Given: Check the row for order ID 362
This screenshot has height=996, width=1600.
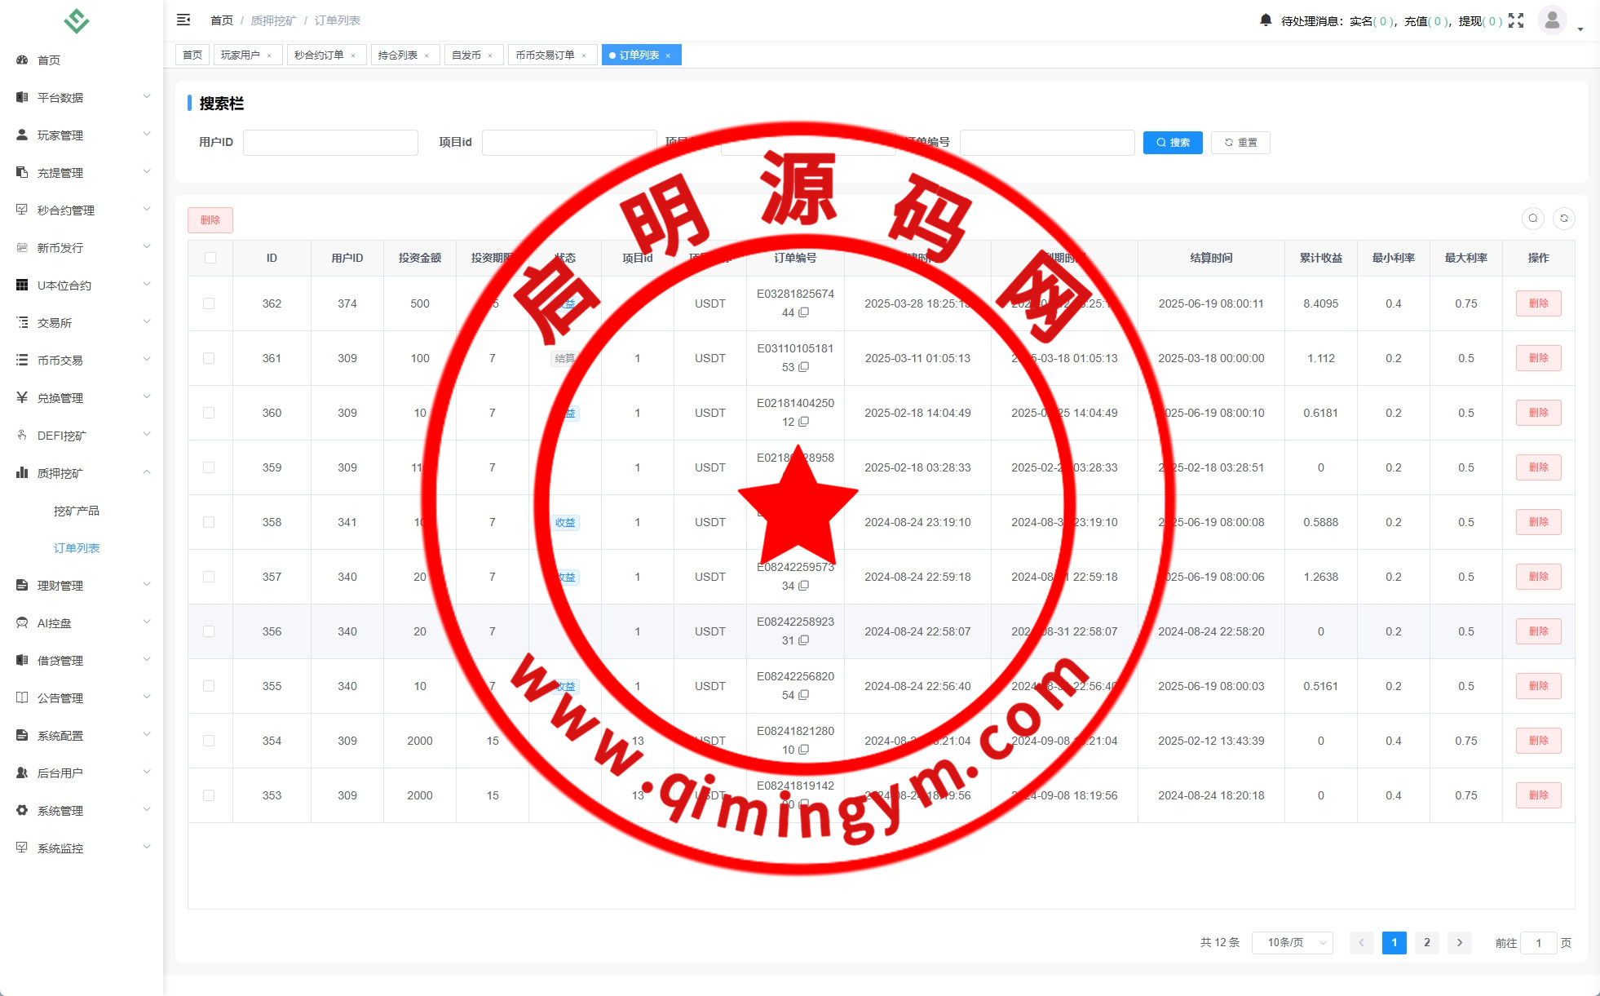Looking at the screenshot, I should click(209, 303).
